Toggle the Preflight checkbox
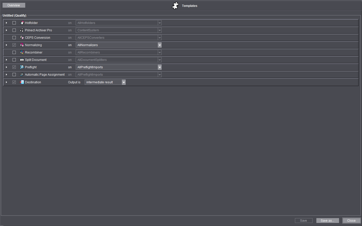The image size is (362, 226). (x=14, y=67)
